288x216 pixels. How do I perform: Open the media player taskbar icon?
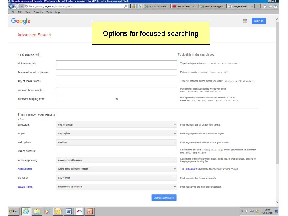pyautogui.click(x=47, y=212)
